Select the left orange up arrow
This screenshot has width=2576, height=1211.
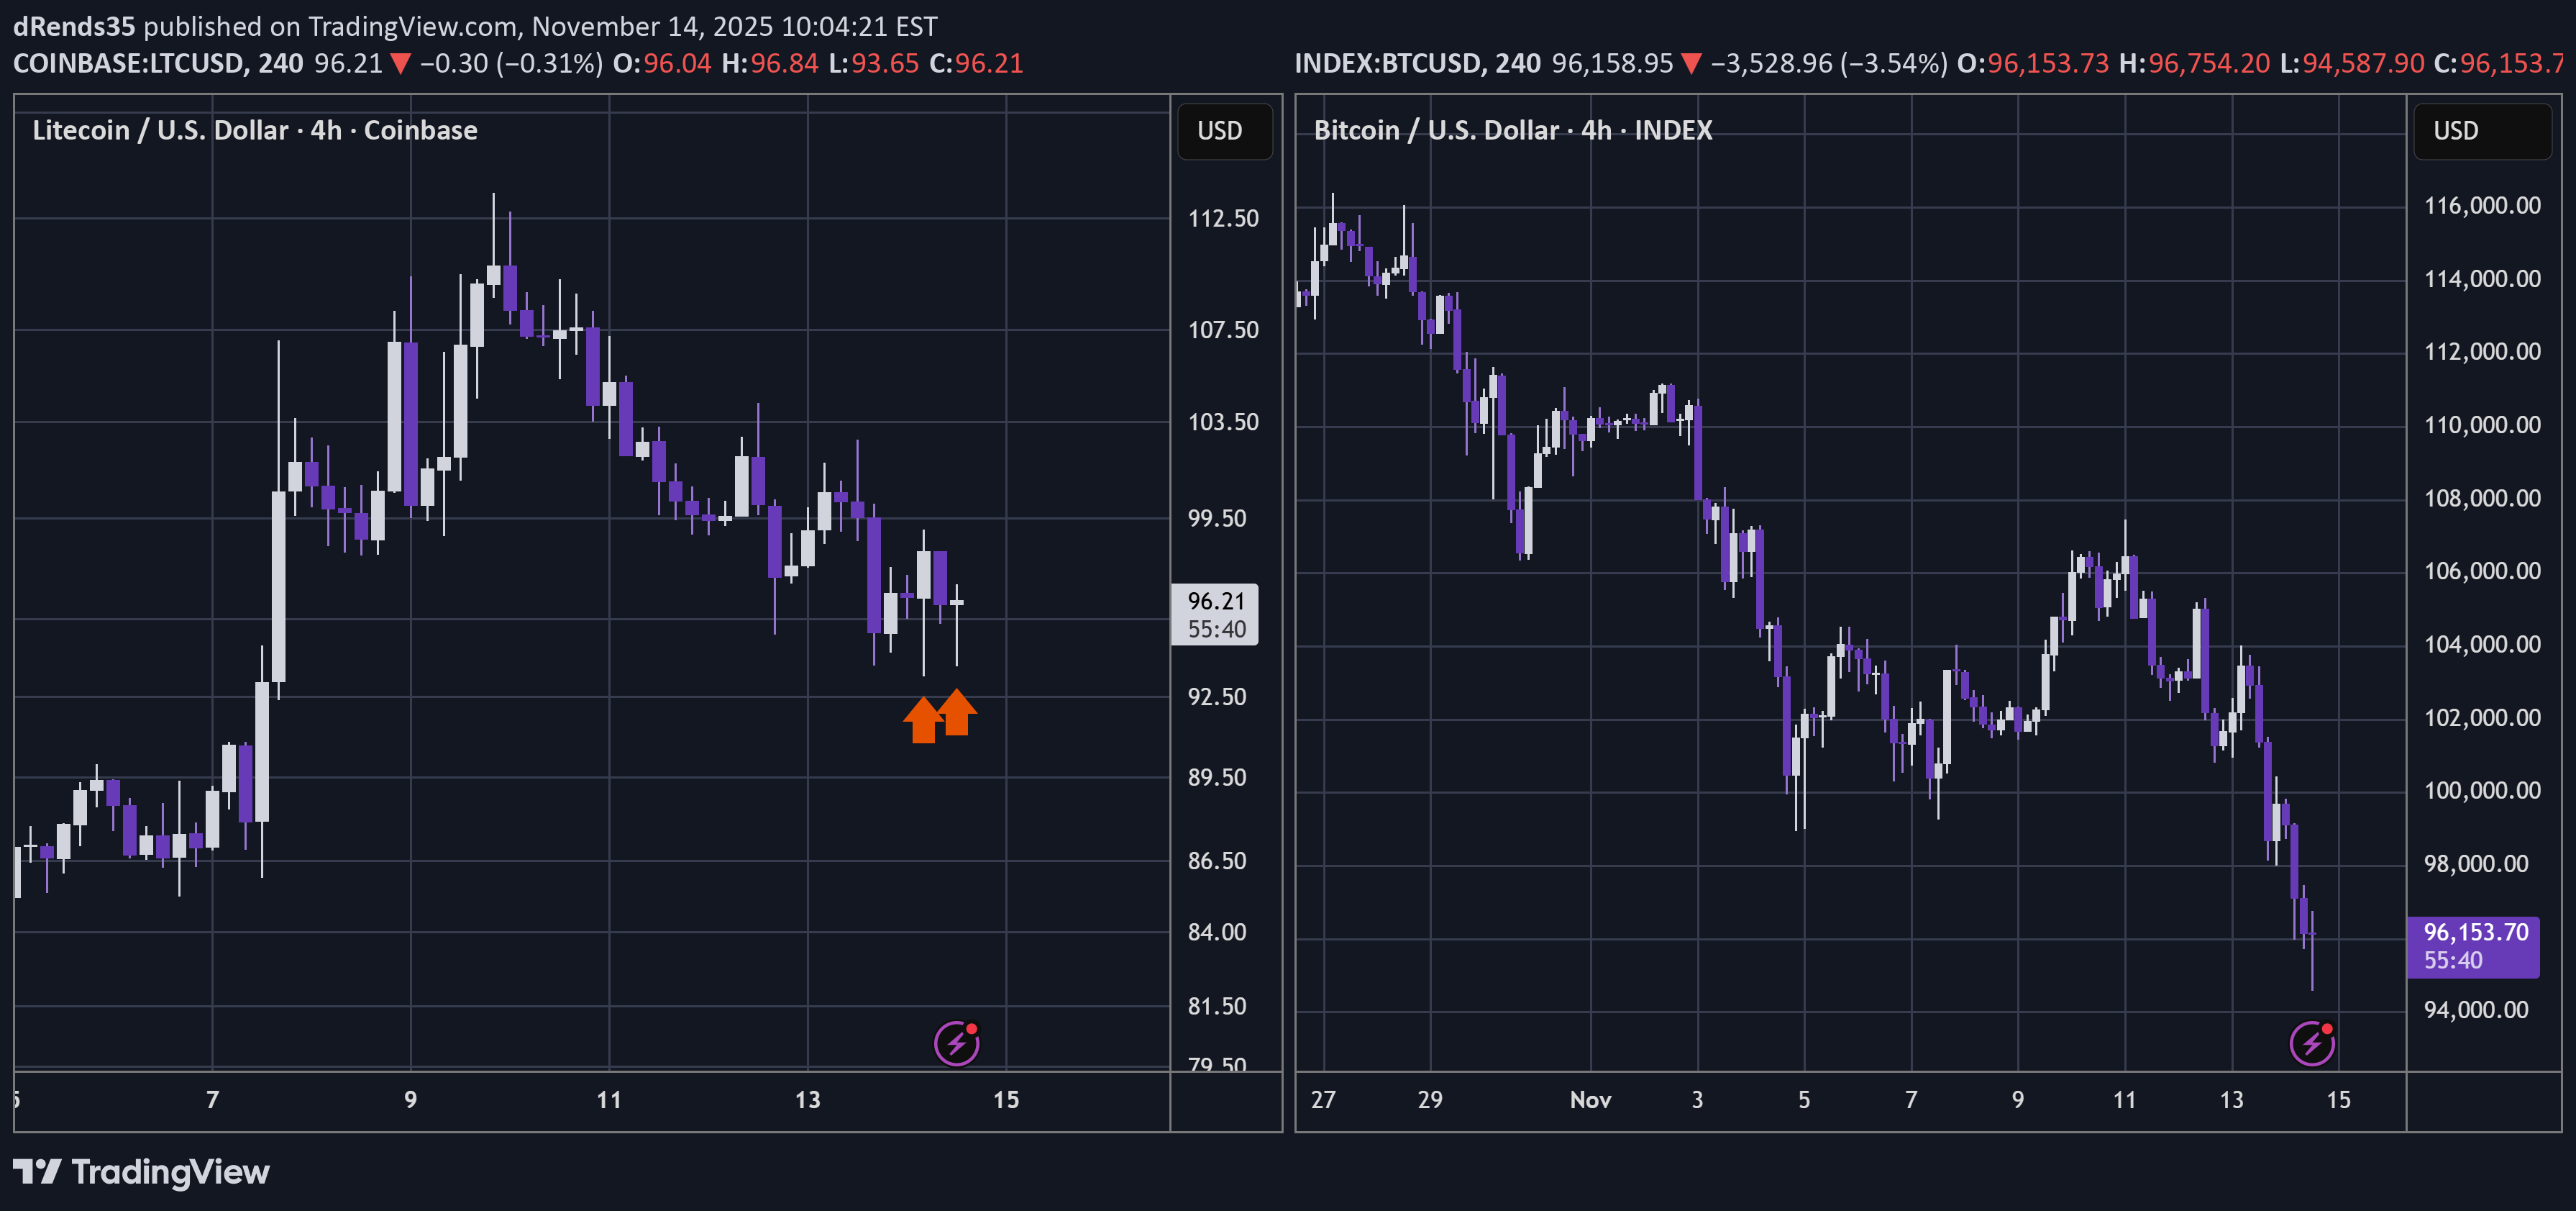coord(923,720)
